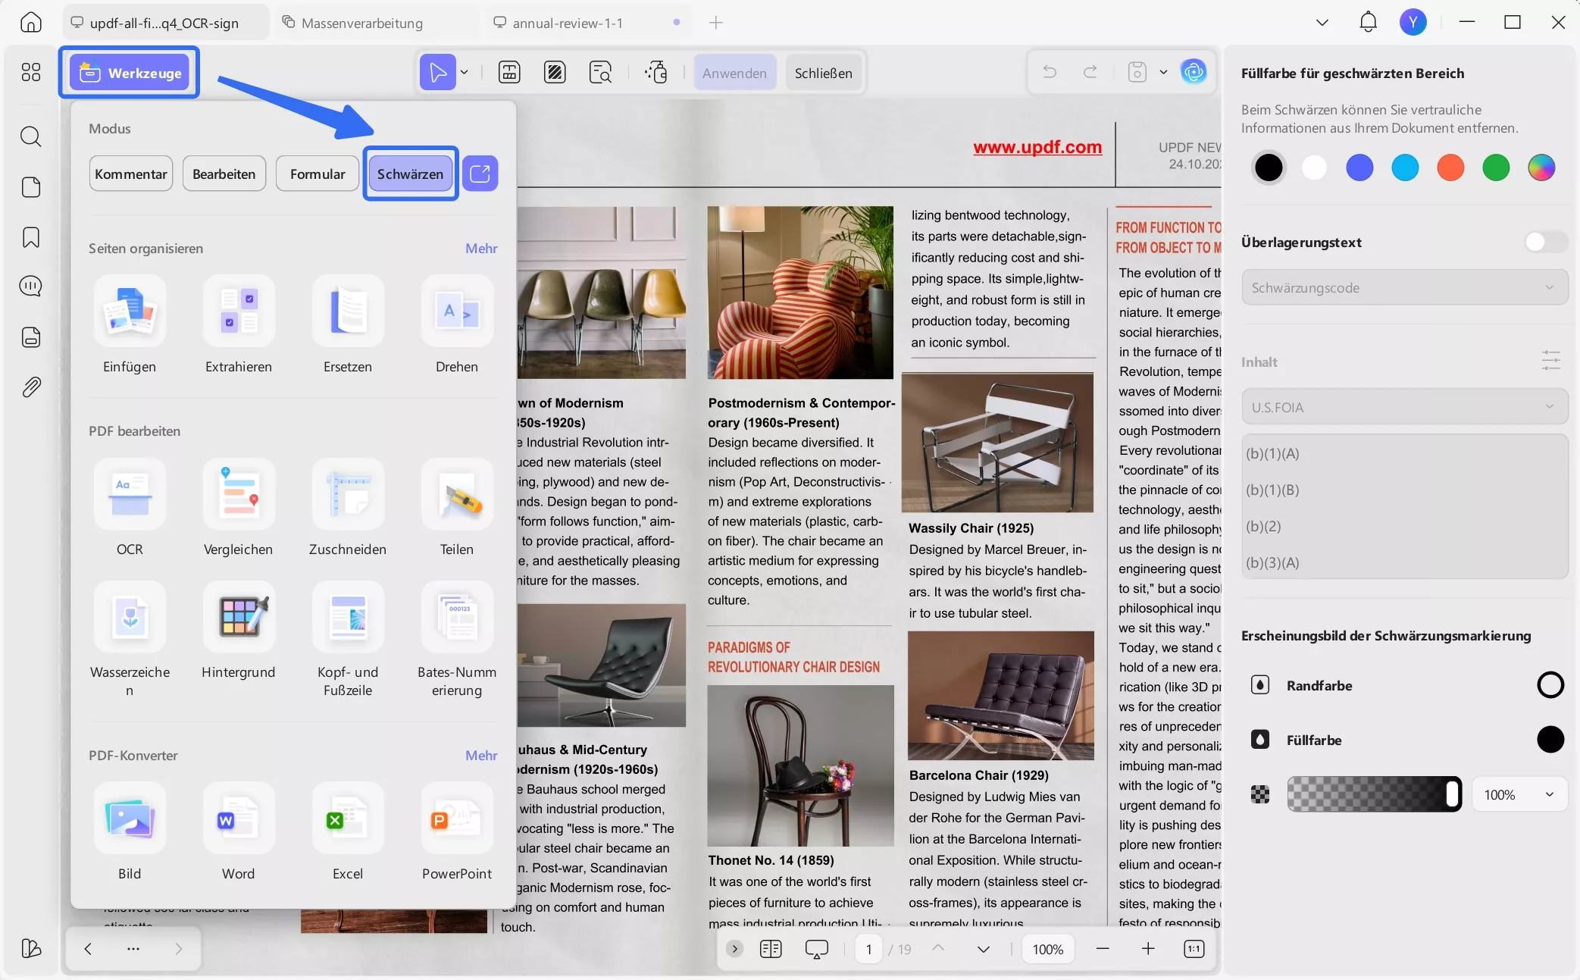Screen dimensions: 1580x980
Task: Open the 100% opacity dropdown
Action: click(x=1519, y=795)
